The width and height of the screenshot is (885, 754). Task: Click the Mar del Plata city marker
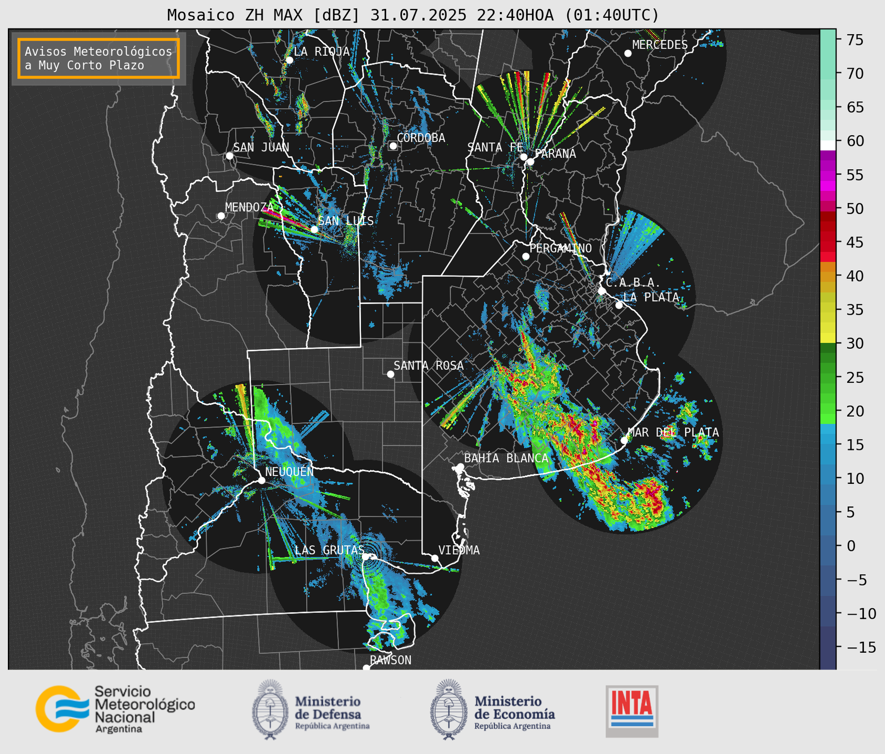pos(624,440)
